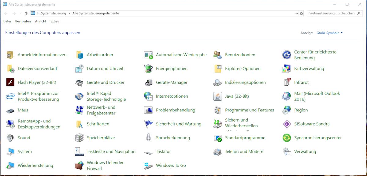Click the Java (32-Bit) icon
Screen dimensions: 367x176
pyautogui.click(x=217, y=96)
